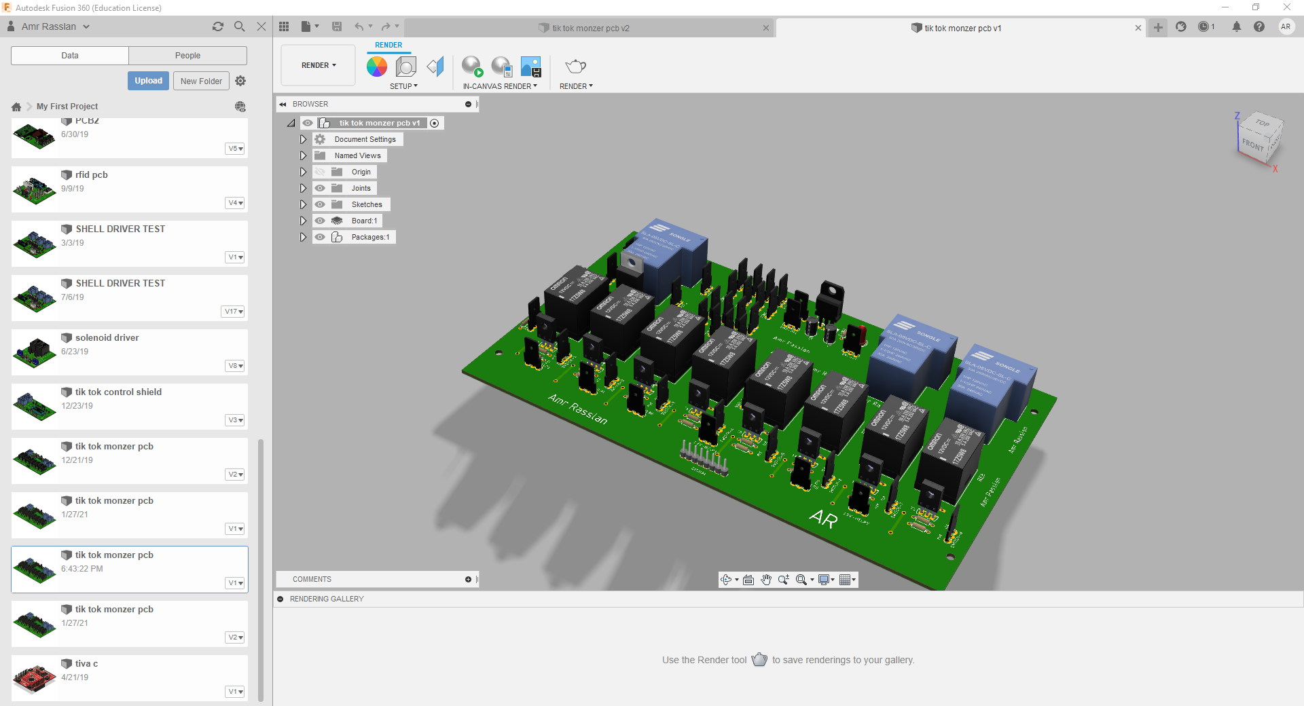Start In-Canvas Render
The height and width of the screenshot is (706, 1304).
click(471, 67)
